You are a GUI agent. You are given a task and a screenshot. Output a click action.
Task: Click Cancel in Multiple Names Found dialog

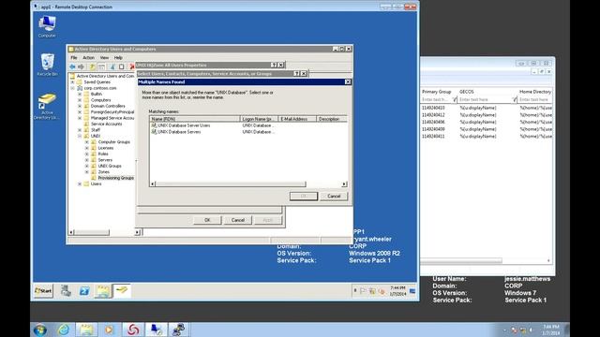point(334,196)
